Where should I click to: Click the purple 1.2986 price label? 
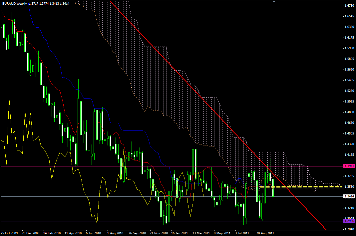coord(349,221)
